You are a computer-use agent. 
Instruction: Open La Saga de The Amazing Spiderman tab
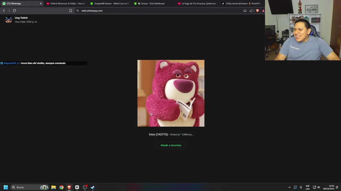coord(197,3)
